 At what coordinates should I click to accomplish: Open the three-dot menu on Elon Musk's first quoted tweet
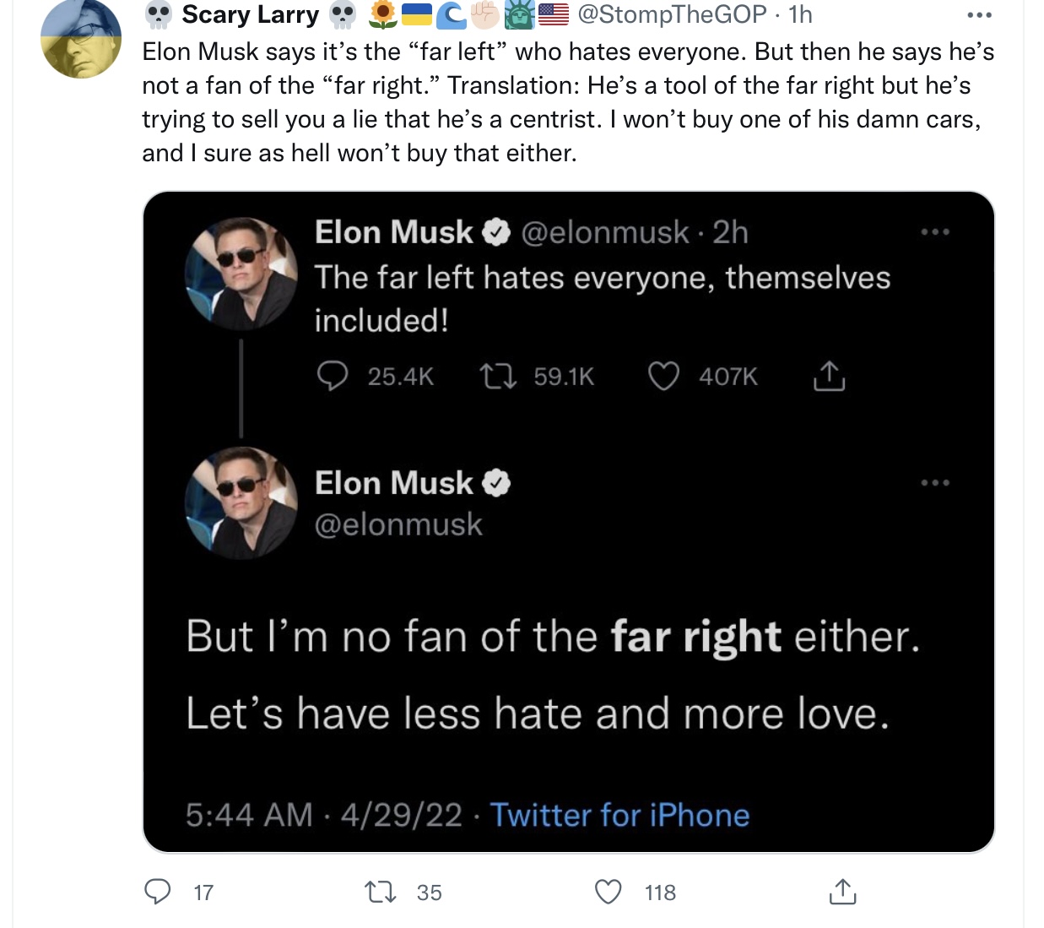(935, 231)
